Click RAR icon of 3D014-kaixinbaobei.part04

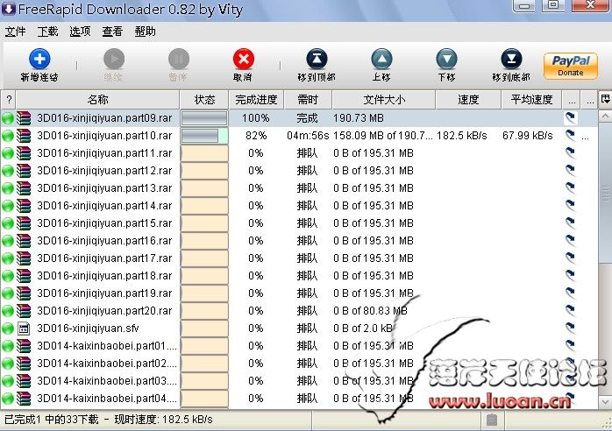(x=24, y=399)
